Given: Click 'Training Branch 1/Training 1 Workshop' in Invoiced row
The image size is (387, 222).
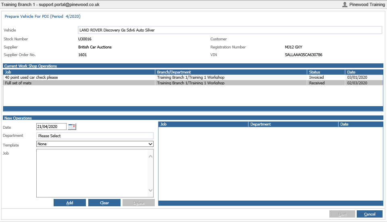Looking at the screenshot, I should pyautogui.click(x=191, y=77).
